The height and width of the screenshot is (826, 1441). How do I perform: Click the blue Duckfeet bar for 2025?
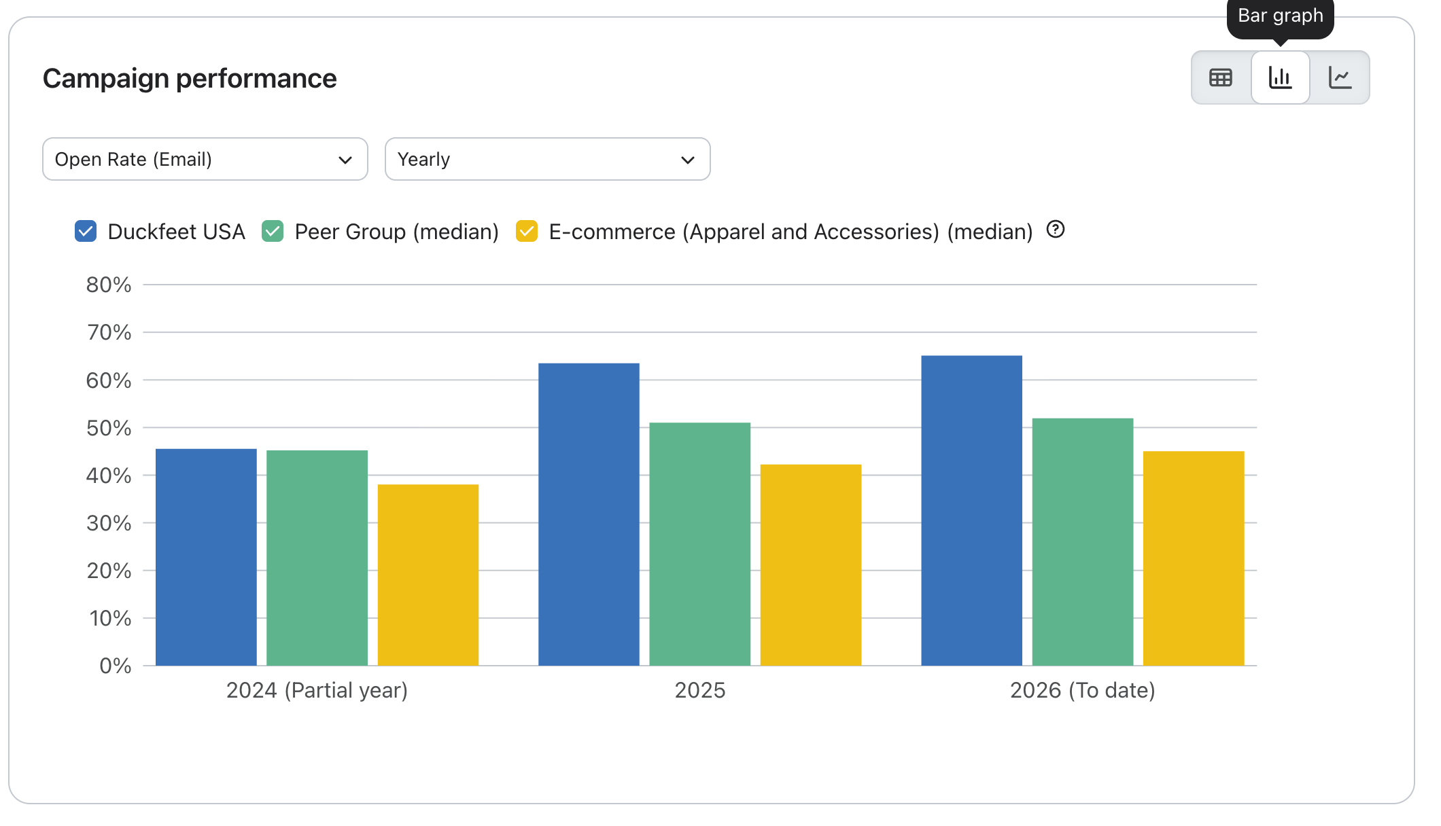point(589,514)
